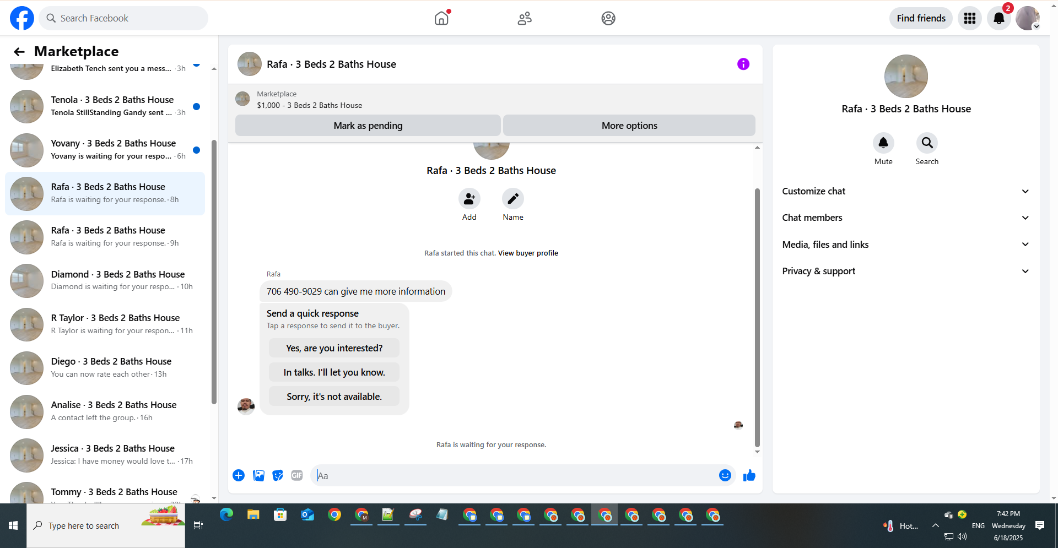Edit the chat name with pencil icon
The width and height of the screenshot is (1058, 548).
[513, 199]
